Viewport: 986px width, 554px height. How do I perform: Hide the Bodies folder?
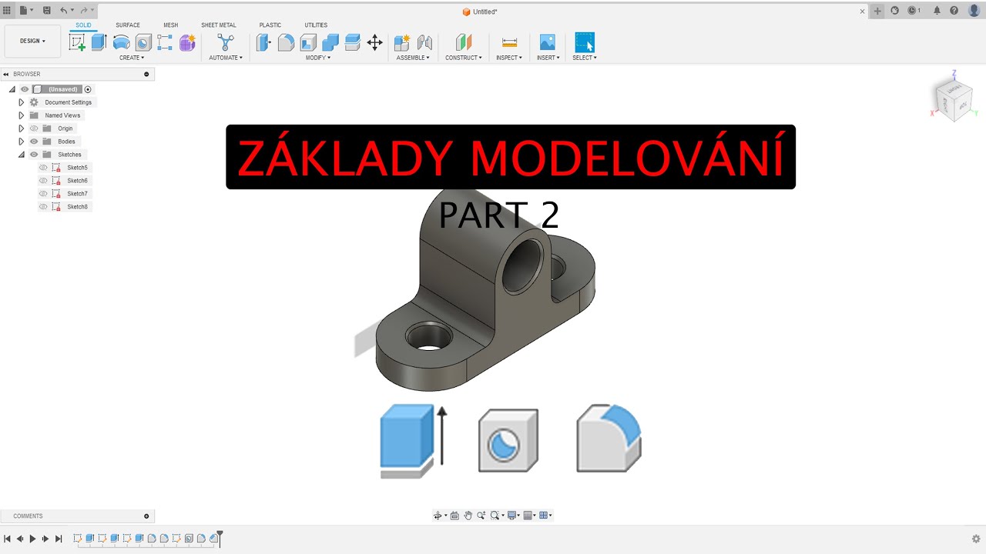[x=34, y=142]
